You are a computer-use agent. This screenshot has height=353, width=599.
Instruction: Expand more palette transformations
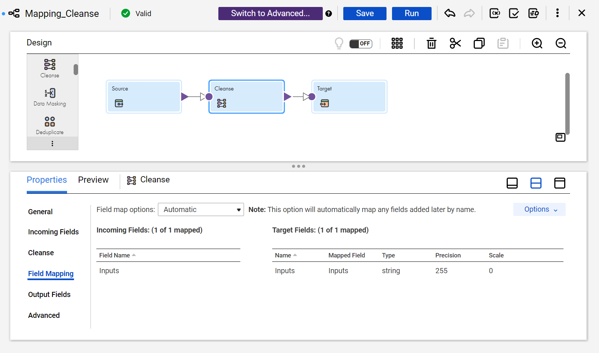52,144
